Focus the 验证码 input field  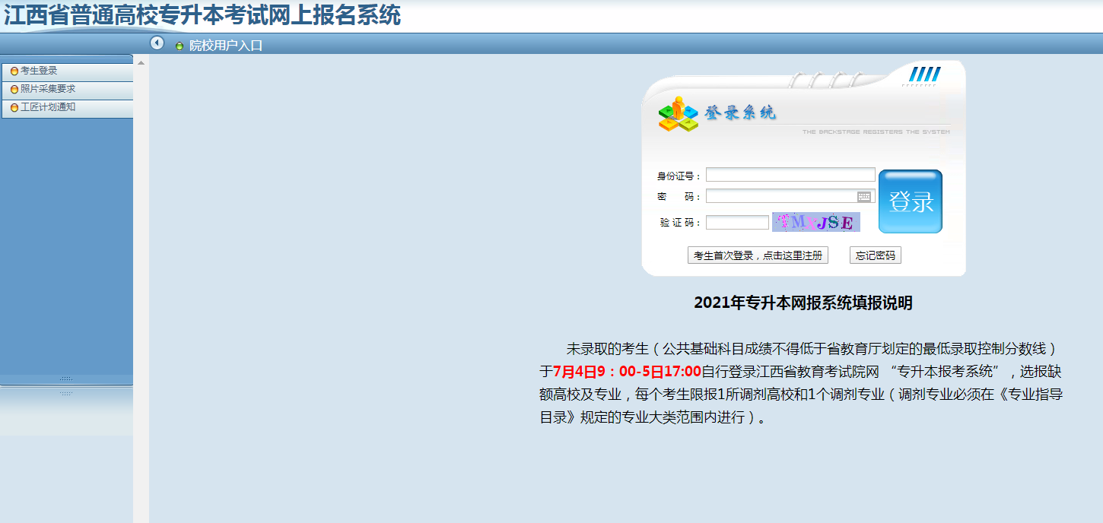pyautogui.click(x=737, y=223)
